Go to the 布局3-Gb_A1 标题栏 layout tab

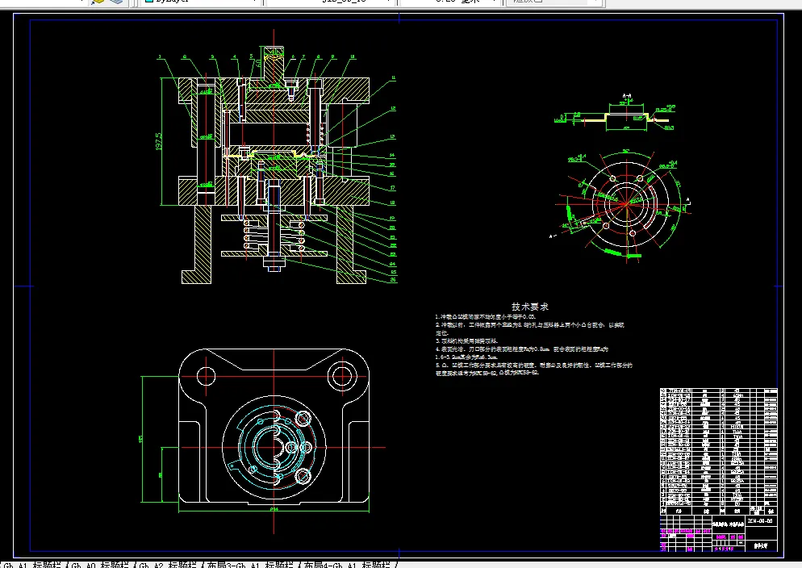click(250, 565)
